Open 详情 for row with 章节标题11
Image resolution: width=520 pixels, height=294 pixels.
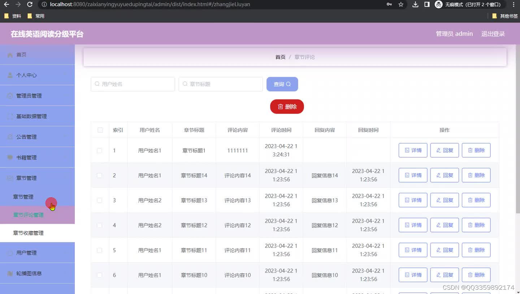(x=413, y=250)
